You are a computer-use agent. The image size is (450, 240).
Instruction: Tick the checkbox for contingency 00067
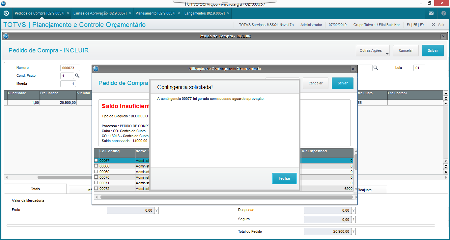click(96, 161)
